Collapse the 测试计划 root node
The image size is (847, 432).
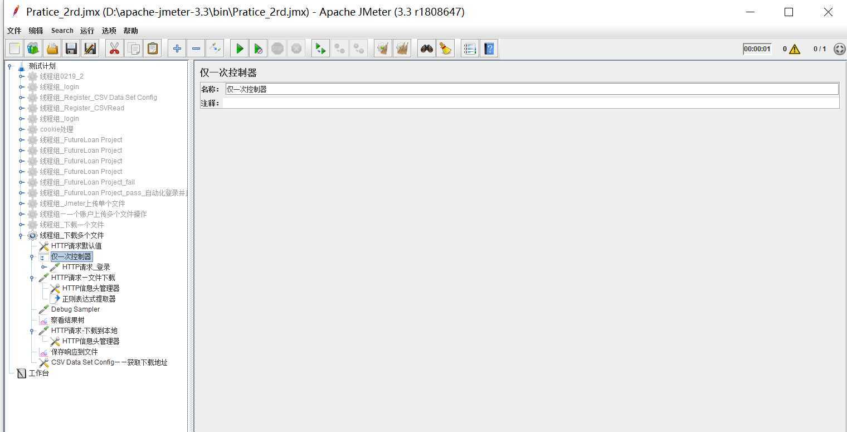coord(9,66)
